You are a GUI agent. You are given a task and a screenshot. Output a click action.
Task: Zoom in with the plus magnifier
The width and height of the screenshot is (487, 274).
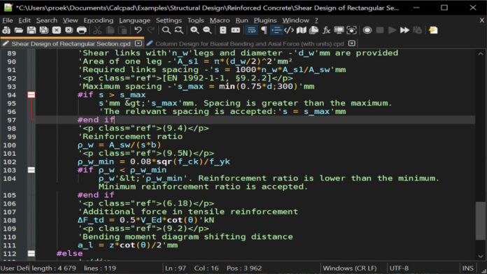[x=195, y=30]
